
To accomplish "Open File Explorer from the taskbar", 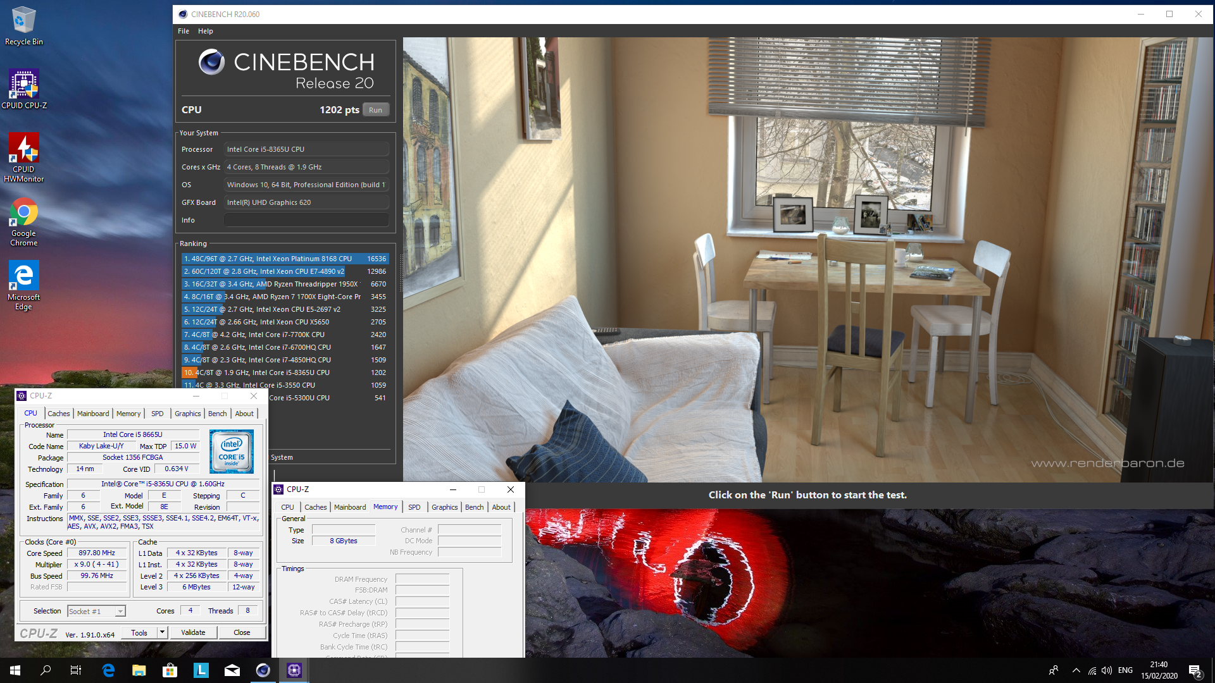I will tap(139, 670).
